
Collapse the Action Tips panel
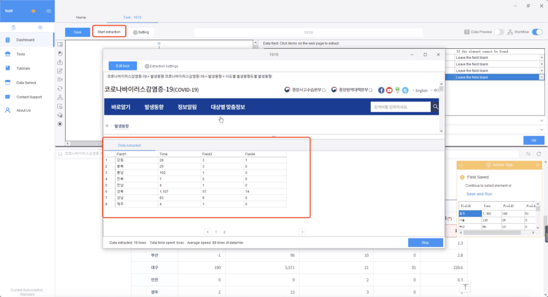[x=538, y=165]
